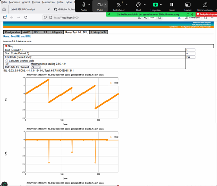This screenshot has height=186, width=217.
Task: Enable the Calculate Lookup table checkbox
Action: click(6, 60)
